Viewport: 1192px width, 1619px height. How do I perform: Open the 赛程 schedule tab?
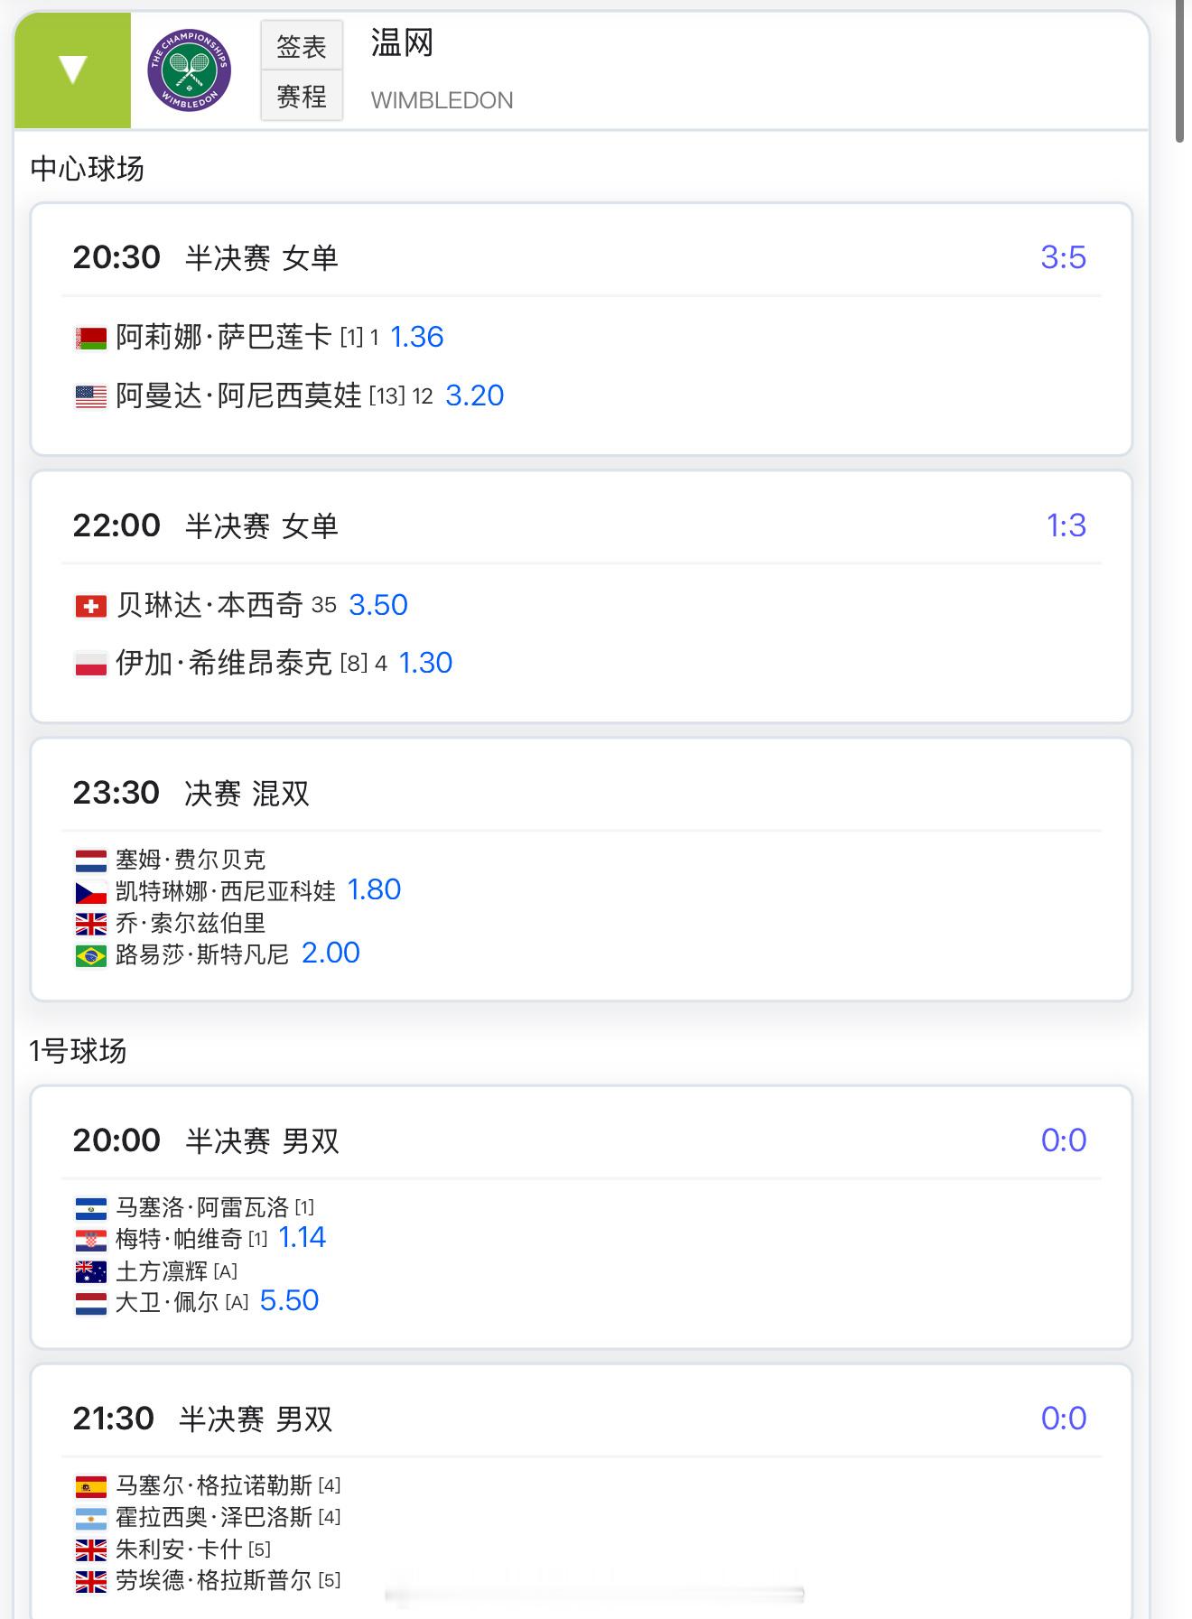tap(302, 96)
